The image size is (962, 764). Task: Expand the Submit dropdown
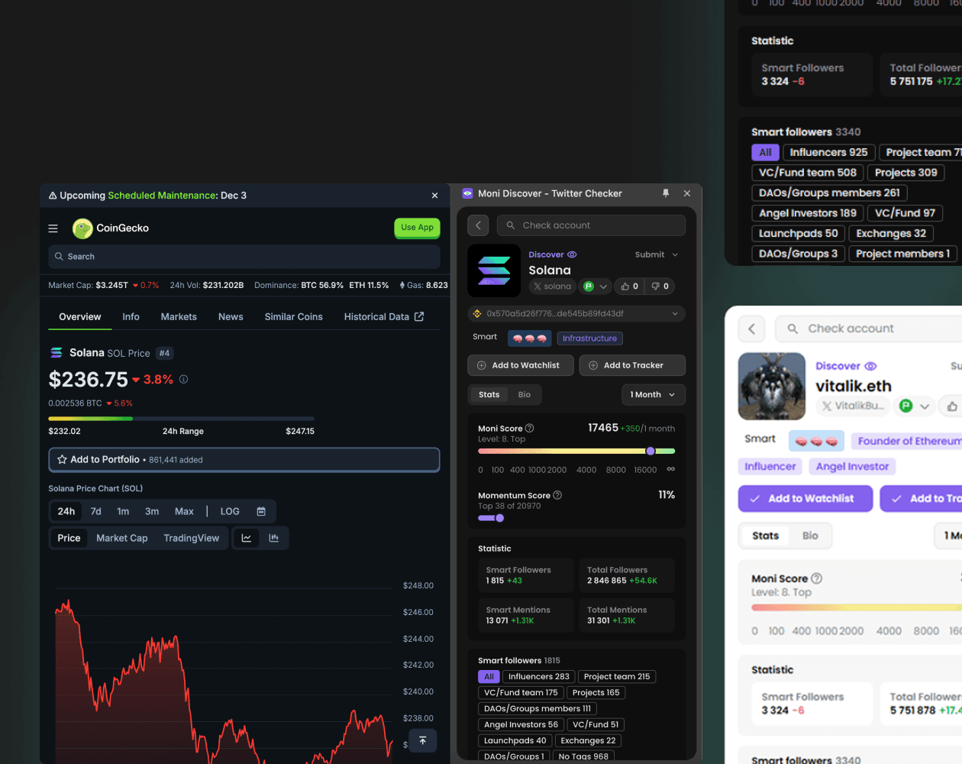tap(657, 255)
